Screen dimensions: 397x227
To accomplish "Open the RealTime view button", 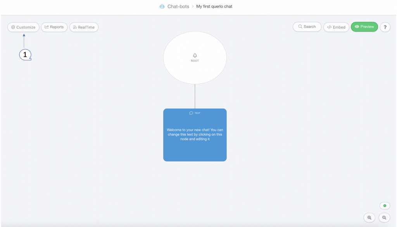I will pyautogui.click(x=84, y=27).
